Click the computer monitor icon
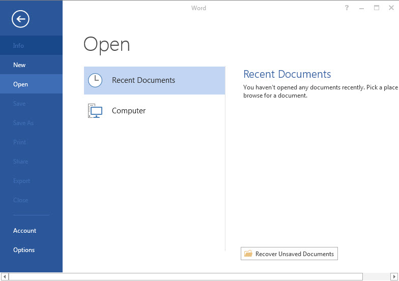Screen dimensions: 399x281 click(95, 111)
